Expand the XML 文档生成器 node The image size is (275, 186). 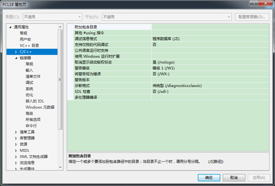(x=16, y=157)
